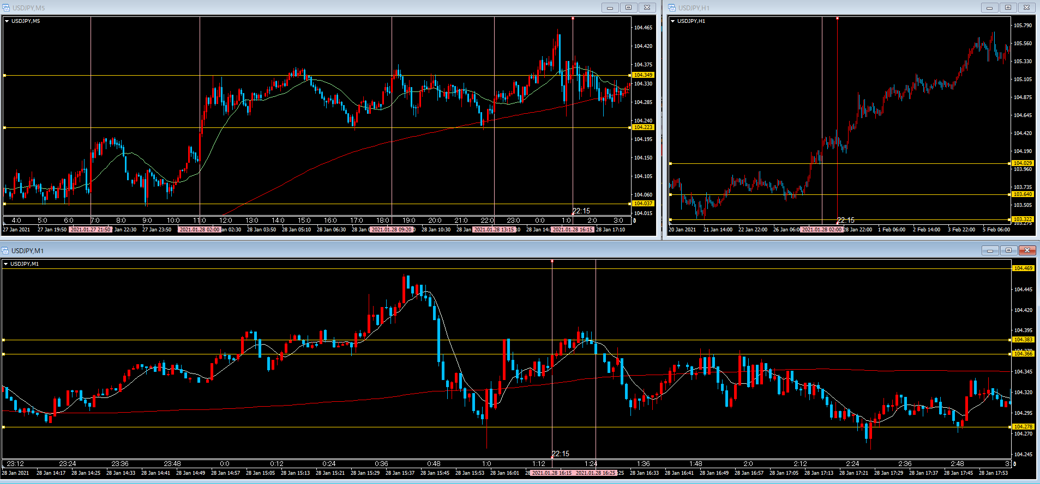Click the USDJPY,H1 window title icon
This screenshot has height=484, width=1040.
click(x=672, y=8)
